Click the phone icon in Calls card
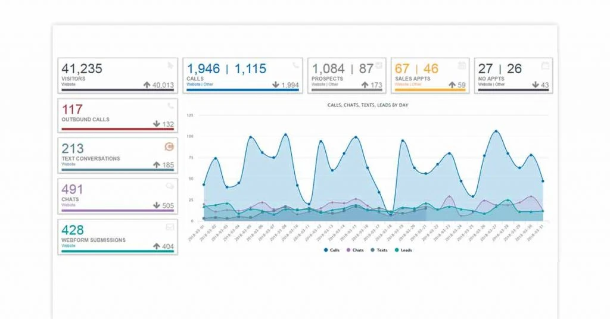The height and width of the screenshot is (319, 610). pyautogui.click(x=296, y=65)
